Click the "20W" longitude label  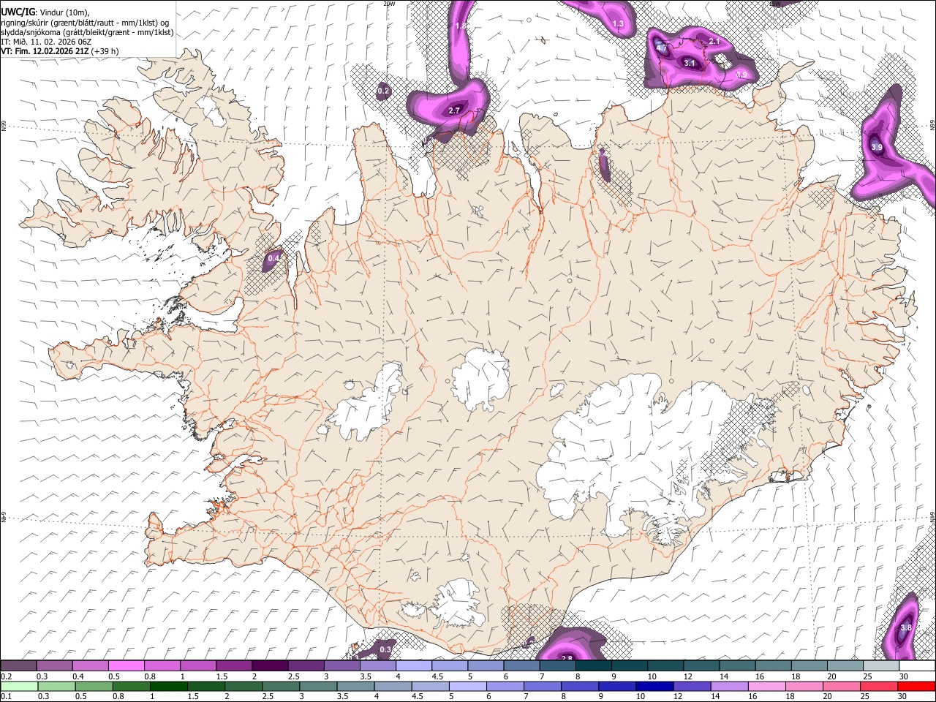[x=389, y=4]
